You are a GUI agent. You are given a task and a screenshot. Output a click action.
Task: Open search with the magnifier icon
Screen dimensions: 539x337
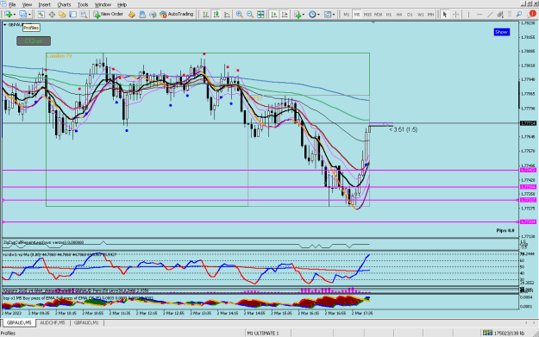coord(519,15)
